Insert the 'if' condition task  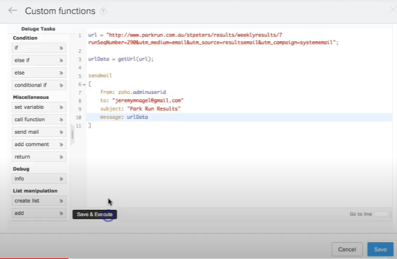39,48
